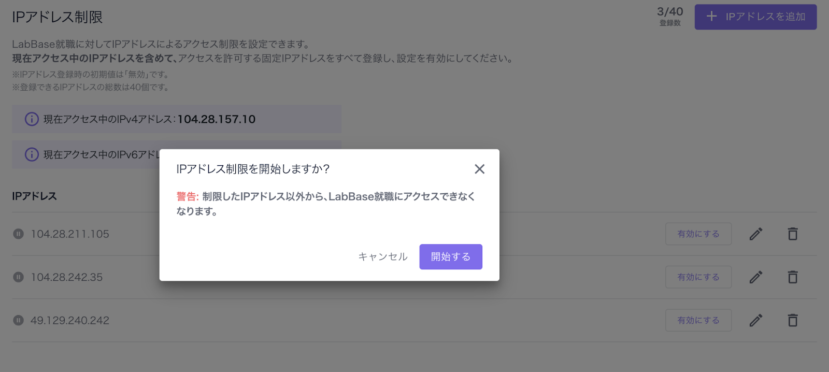The height and width of the screenshot is (372, 829).
Task: Edit the 49.129.240.242 address
Action: [x=755, y=321]
